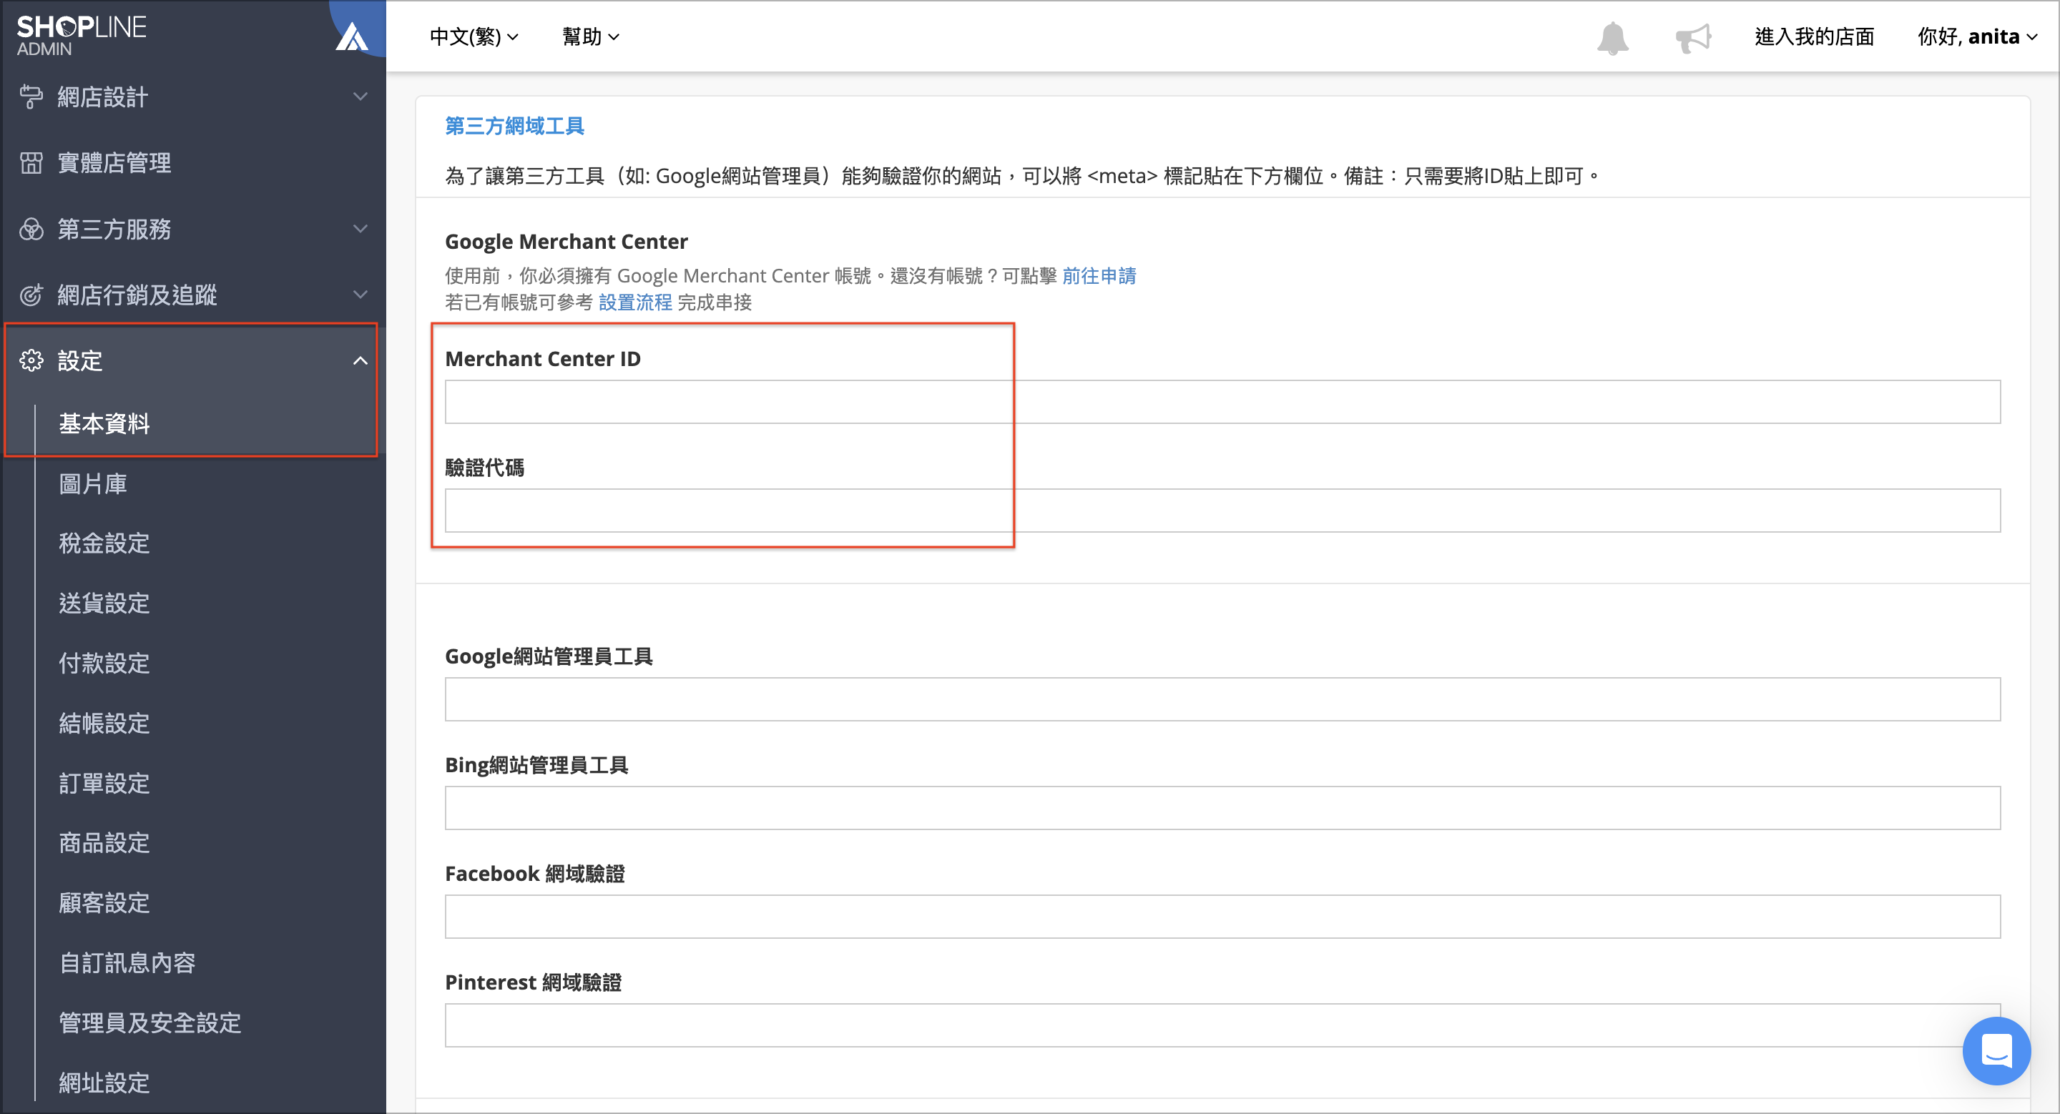Open 自訂訊息內容 in the sidebar
The height and width of the screenshot is (1114, 2060).
click(127, 963)
